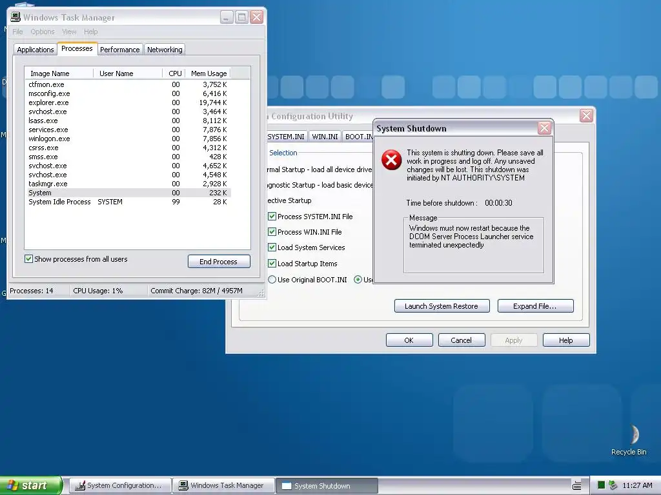Sort processes by CPU column

[x=174, y=73]
